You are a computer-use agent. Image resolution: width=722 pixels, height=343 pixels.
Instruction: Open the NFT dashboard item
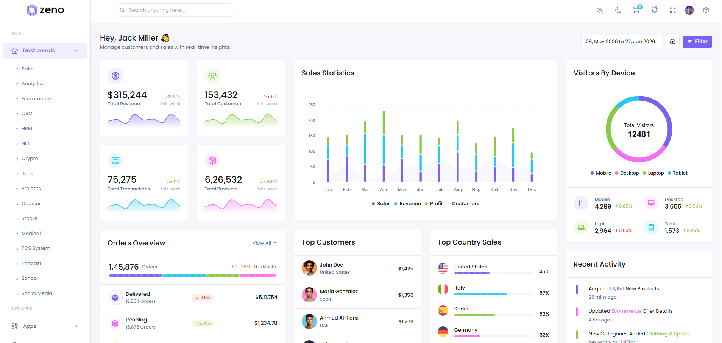[26, 143]
